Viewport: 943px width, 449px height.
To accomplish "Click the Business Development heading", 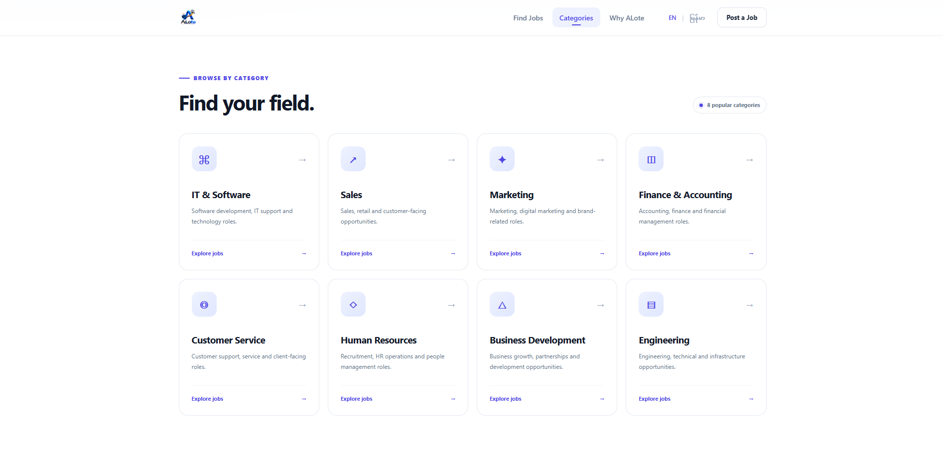I will pyautogui.click(x=538, y=340).
